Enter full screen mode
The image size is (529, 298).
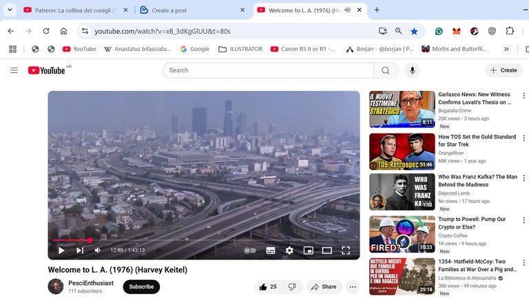pyautogui.click(x=346, y=250)
